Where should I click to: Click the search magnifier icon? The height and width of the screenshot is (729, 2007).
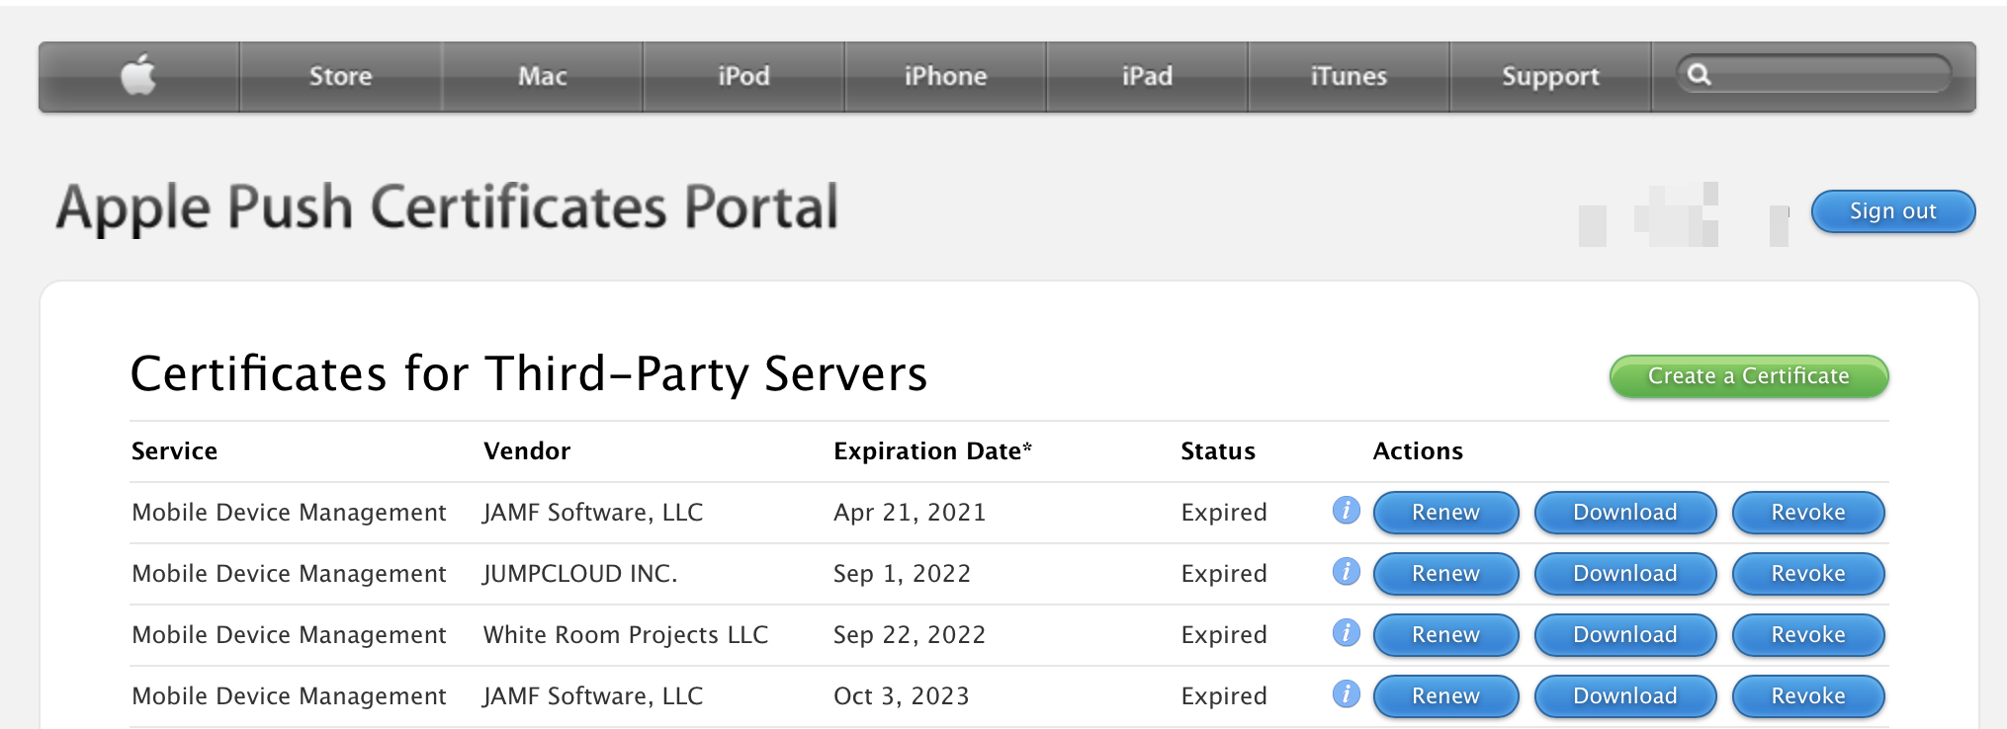(1699, 74)
